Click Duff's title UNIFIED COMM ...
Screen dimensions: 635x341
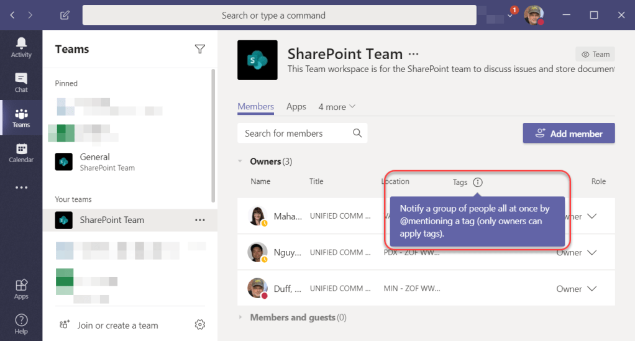tap(340, 288)
